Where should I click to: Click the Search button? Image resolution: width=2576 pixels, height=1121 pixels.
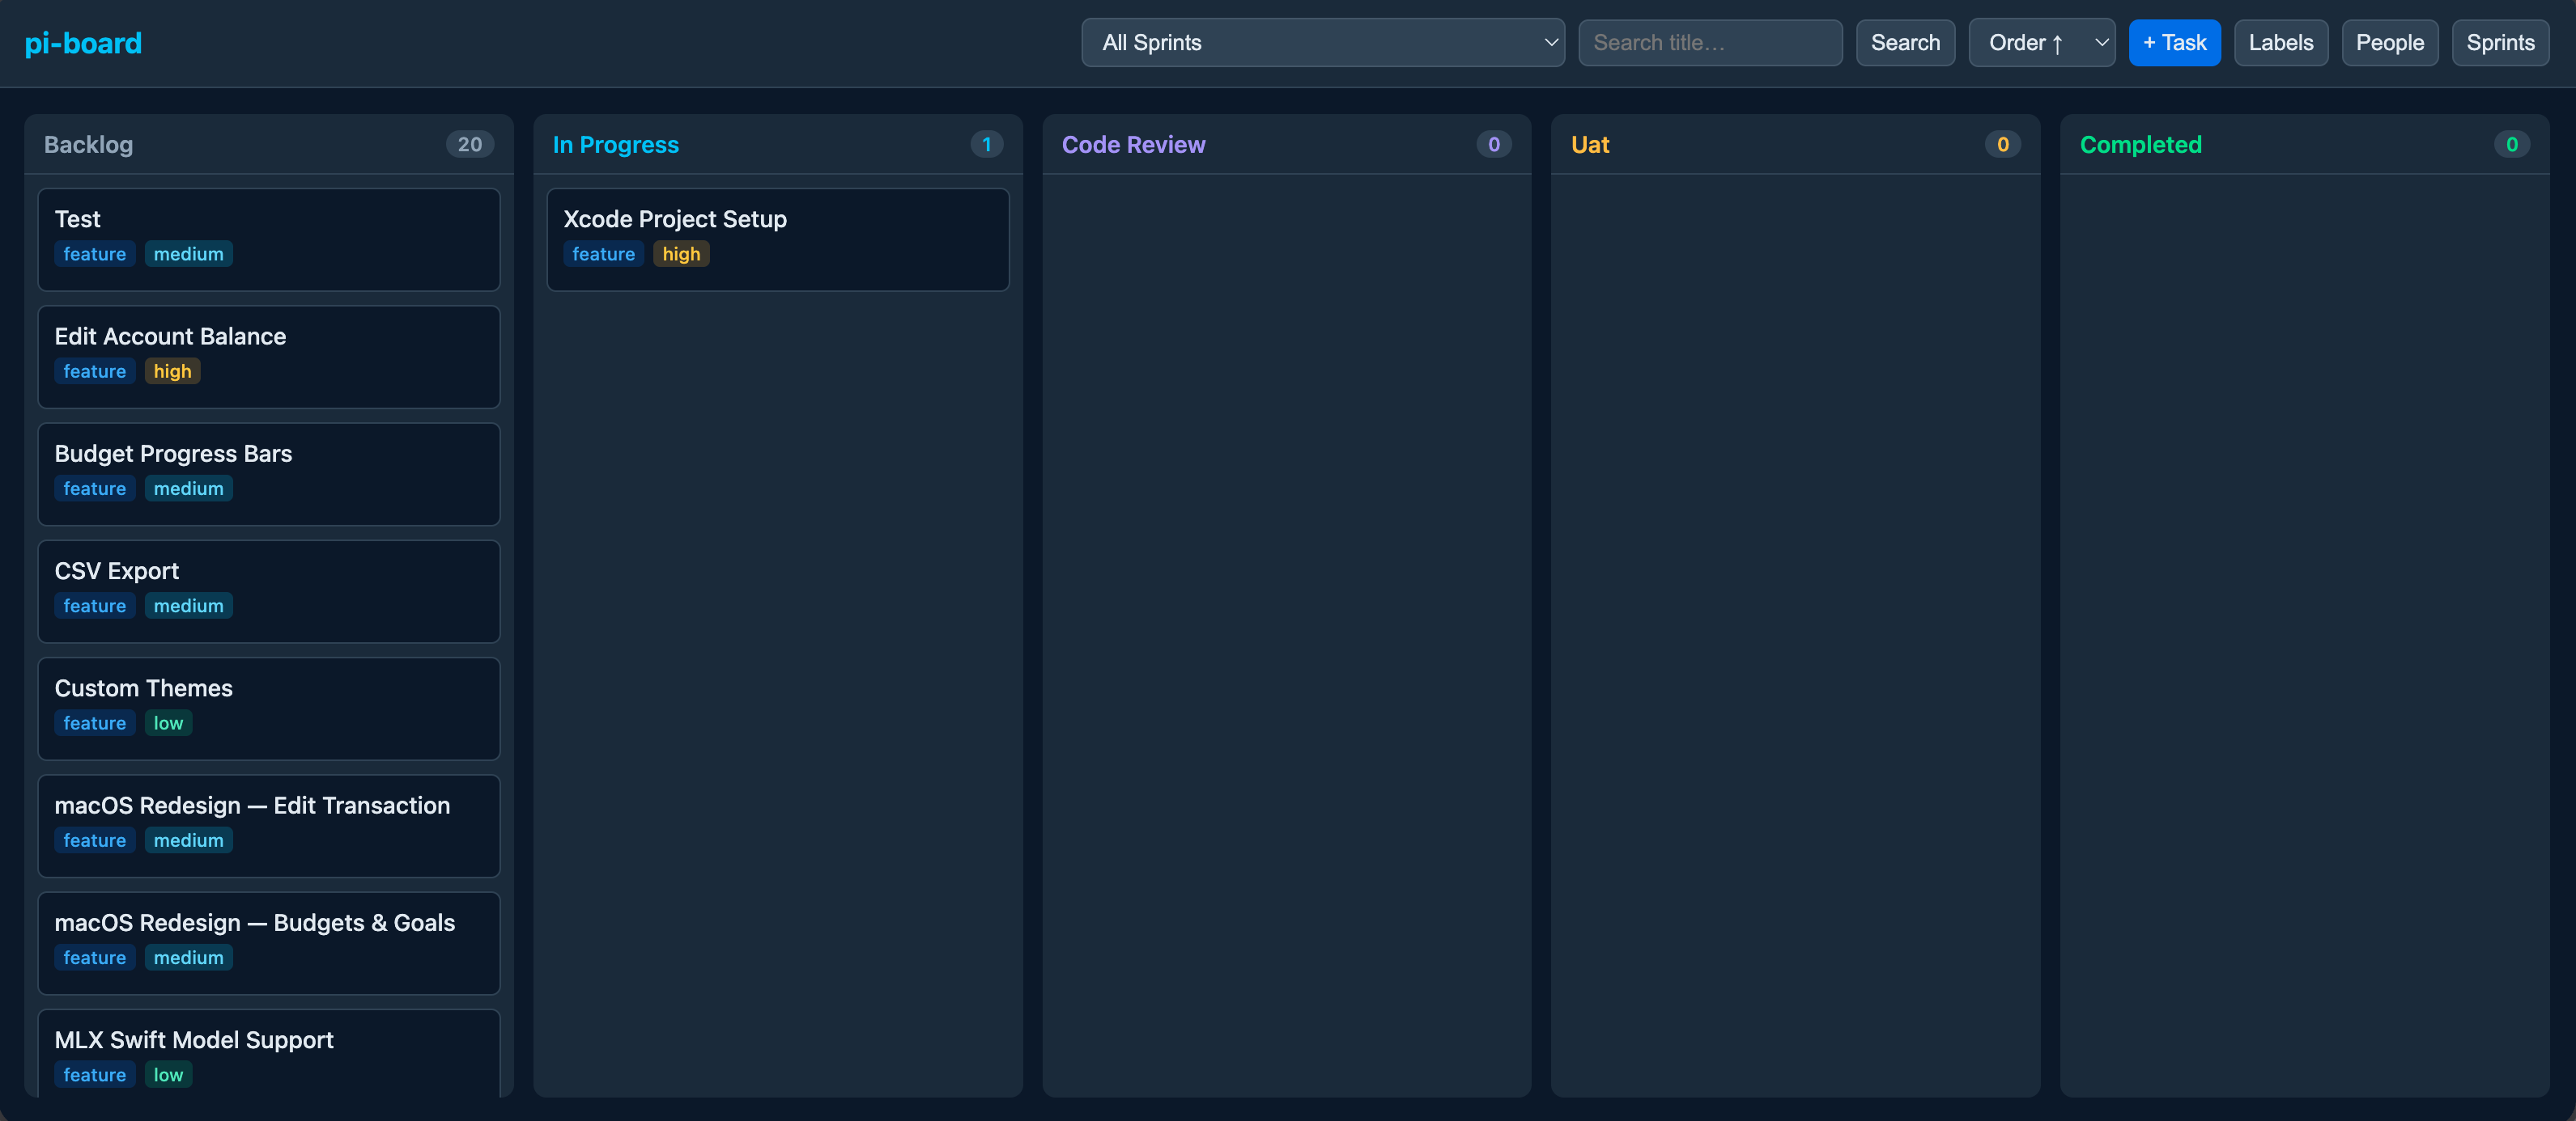click(x=1905, y=43)
